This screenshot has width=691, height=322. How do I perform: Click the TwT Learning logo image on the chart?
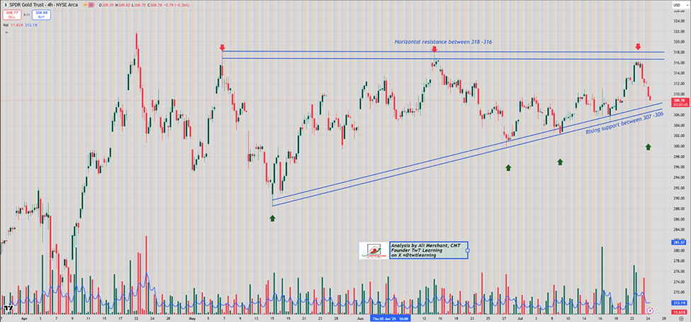click(x=373, y=250)
